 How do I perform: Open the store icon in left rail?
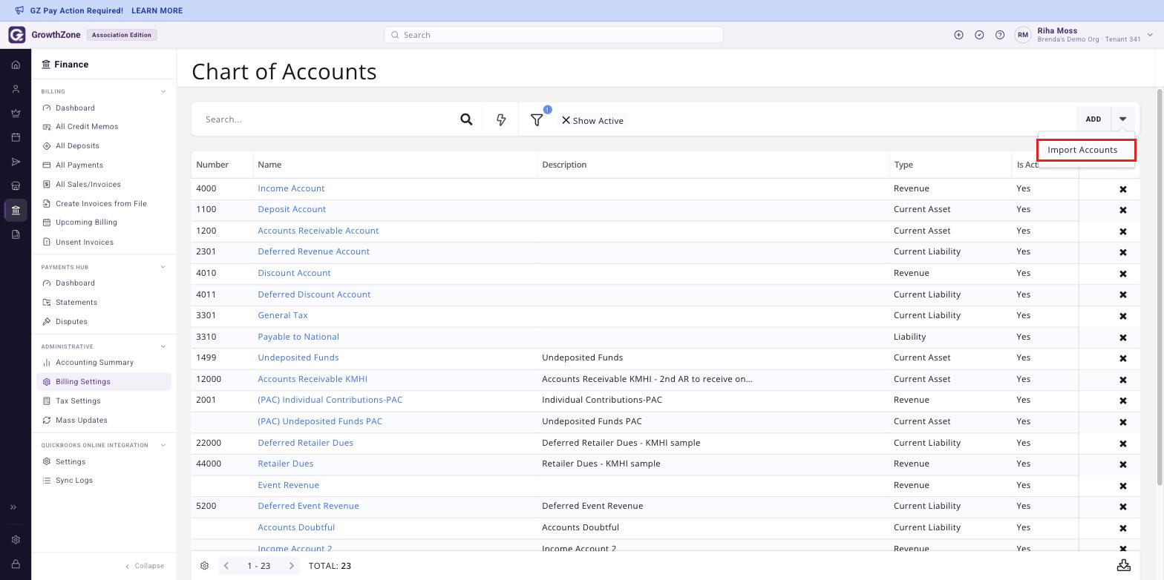tap(16, 186)
